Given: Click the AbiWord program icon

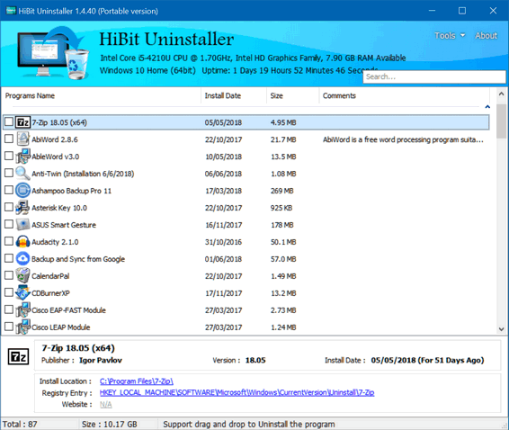Looking at the screenshot, I should 22,139.
